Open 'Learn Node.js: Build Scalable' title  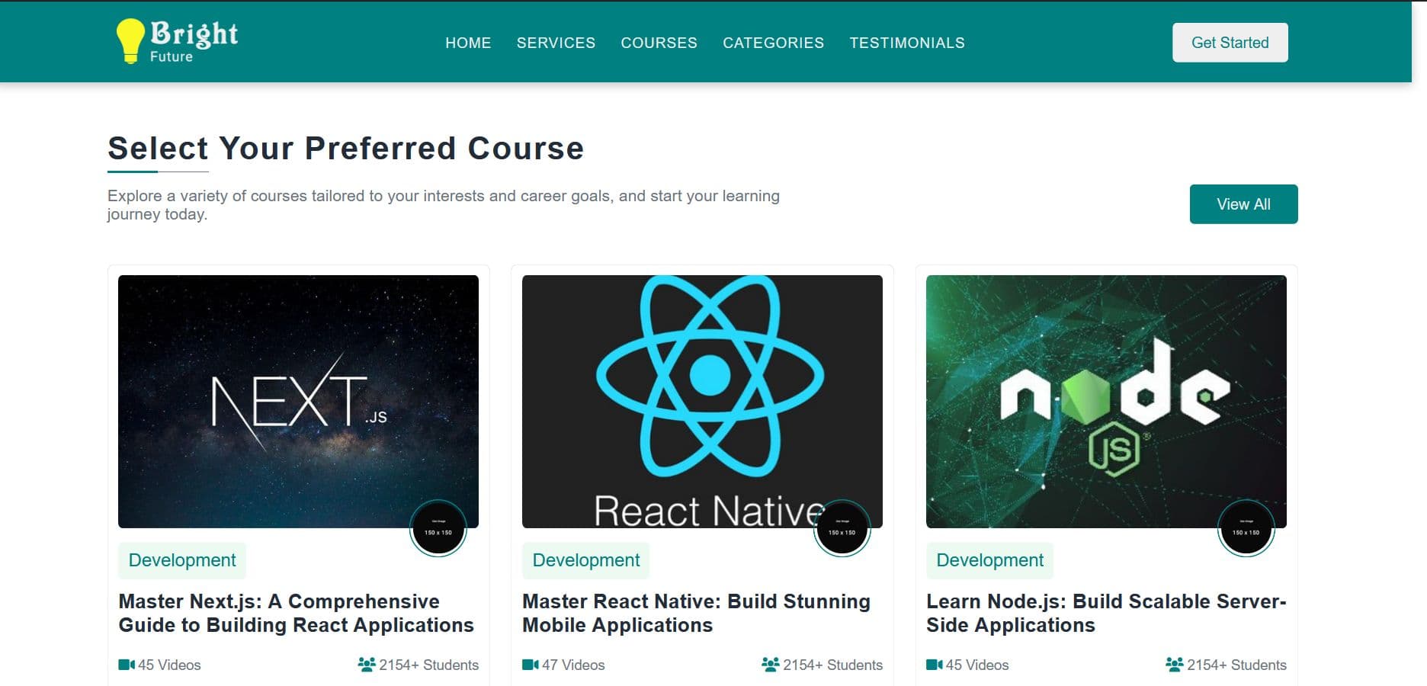[x=1106, y=613]
